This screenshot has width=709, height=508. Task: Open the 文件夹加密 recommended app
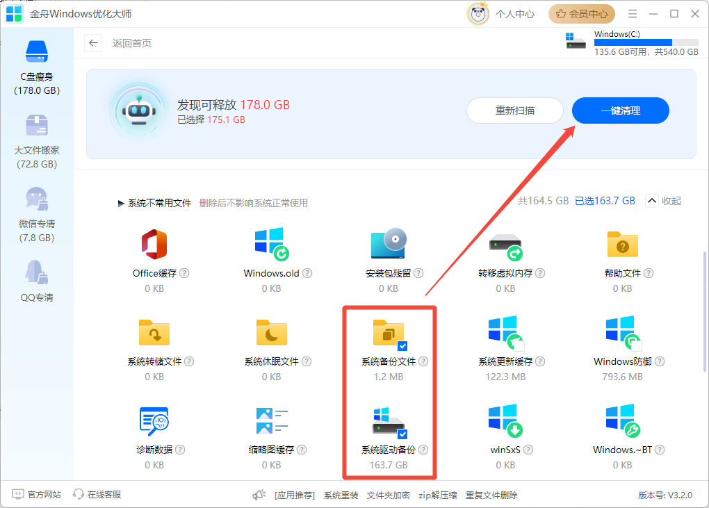(x=389, y=495)
